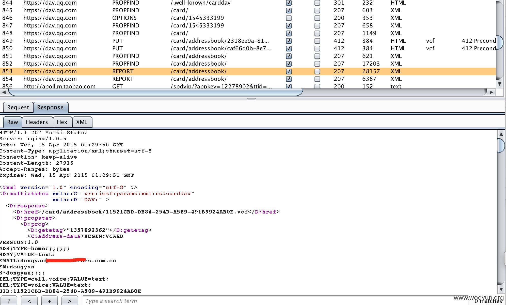Open the XML view tab
The height and width of the screenshot is (305, 506).
[82, 122]
